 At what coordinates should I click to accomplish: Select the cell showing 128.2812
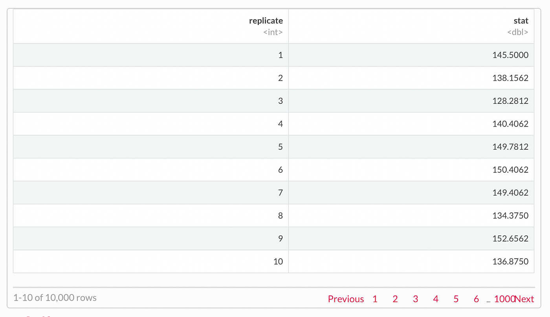click(x=510, y=101)
